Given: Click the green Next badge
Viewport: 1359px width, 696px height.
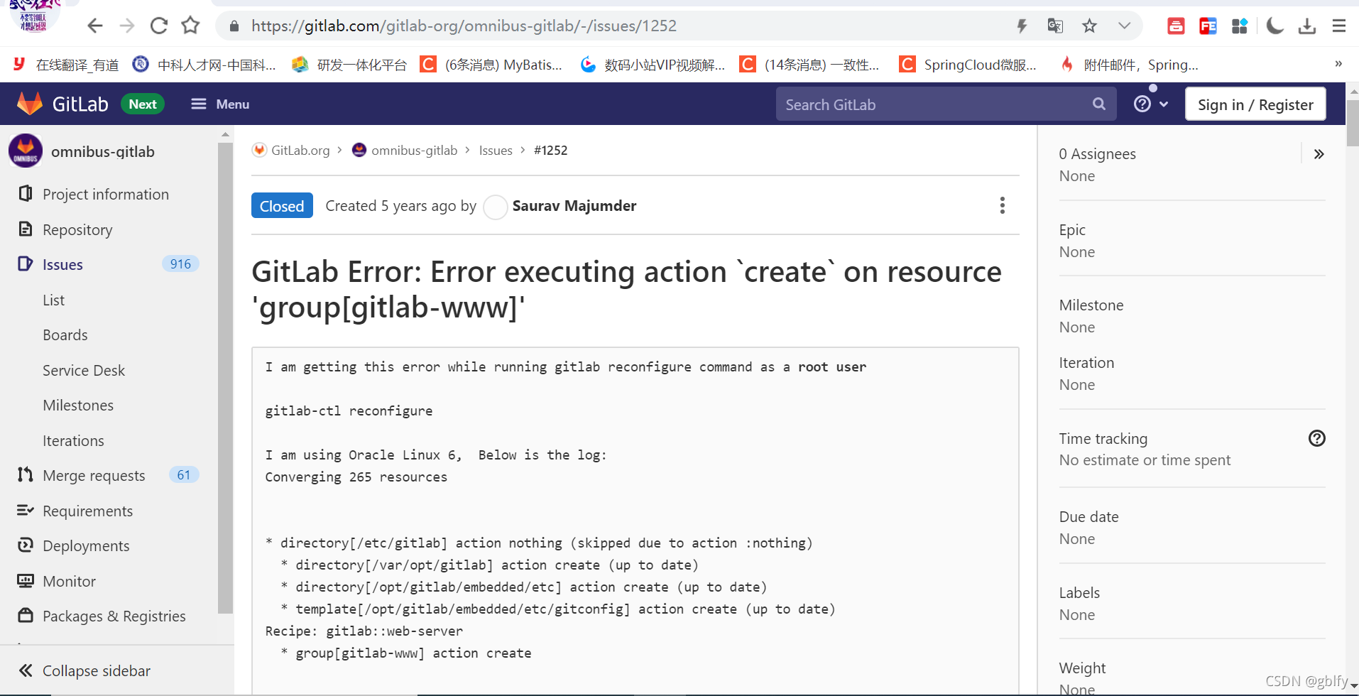Looking at the screenshot, I should (x=143, y=104).
